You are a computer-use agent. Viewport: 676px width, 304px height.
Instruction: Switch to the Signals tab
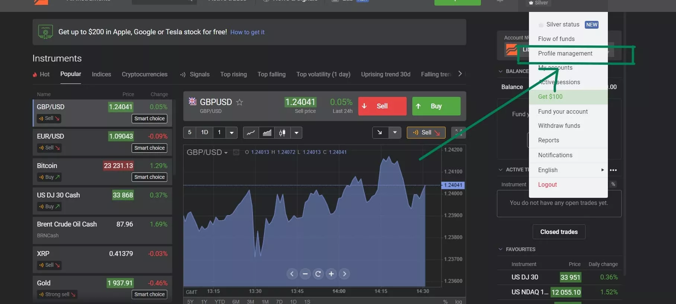(x=195, y=74)
